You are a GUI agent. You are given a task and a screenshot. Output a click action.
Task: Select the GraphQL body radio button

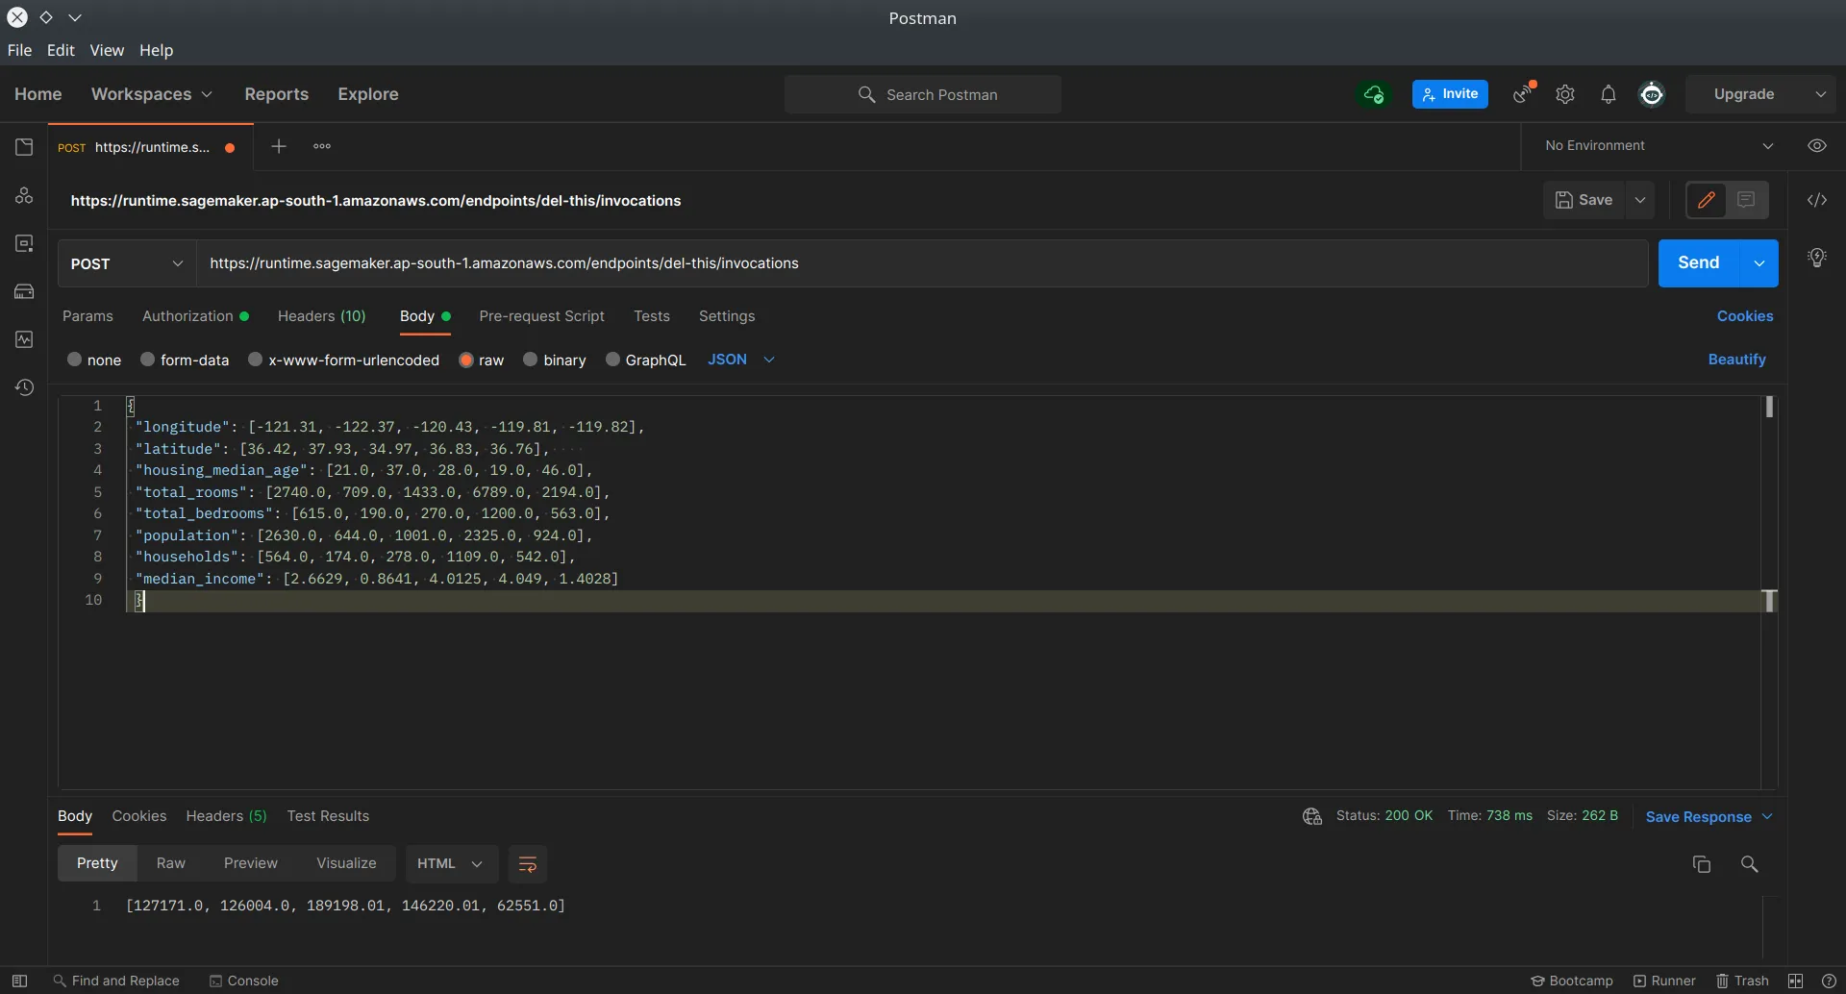612,360
